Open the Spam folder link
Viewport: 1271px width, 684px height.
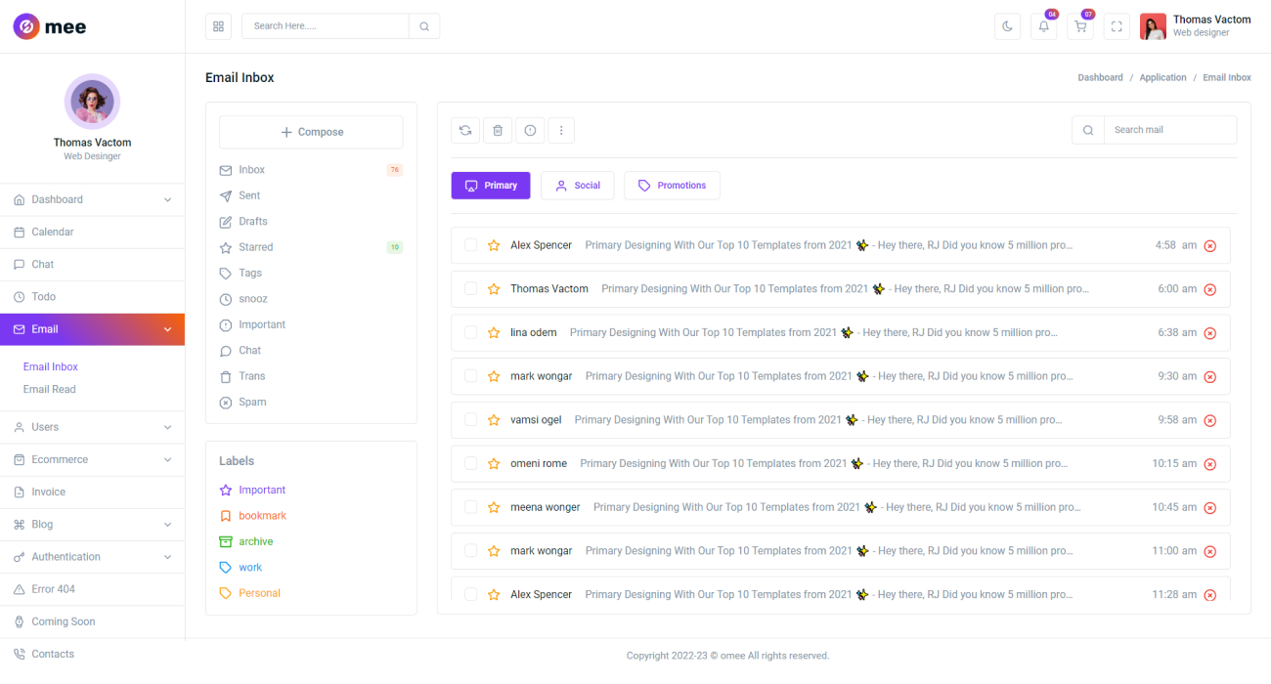(x=251, y=402)
